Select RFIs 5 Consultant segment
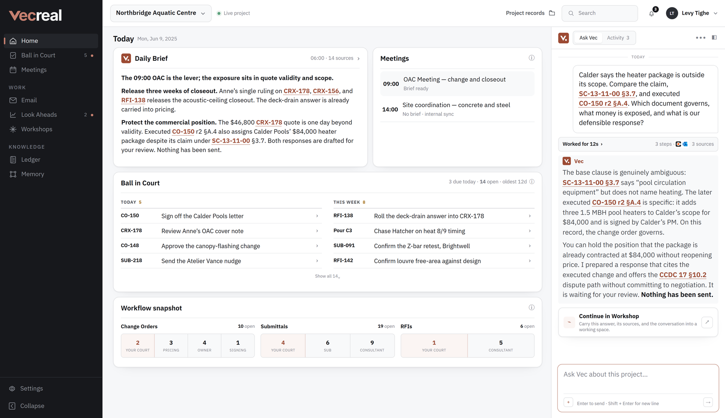This screenshot has width=725, height=418. click(x=501, y=346)
